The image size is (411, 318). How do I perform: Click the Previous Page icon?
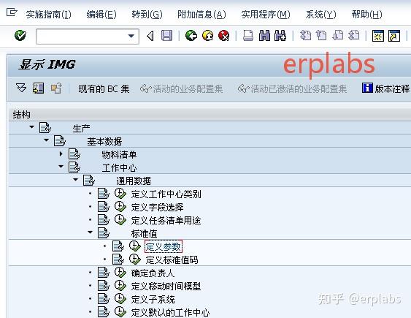coord(321,35)
